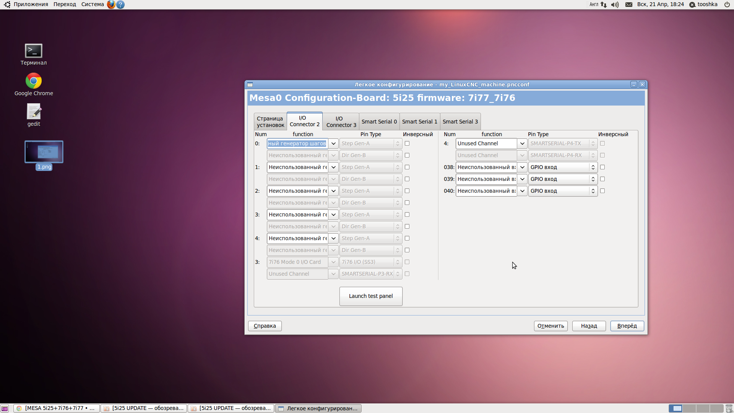Open the Приложения menu
The height and width of the screenshot is (413, 734).
coord(31,5)
